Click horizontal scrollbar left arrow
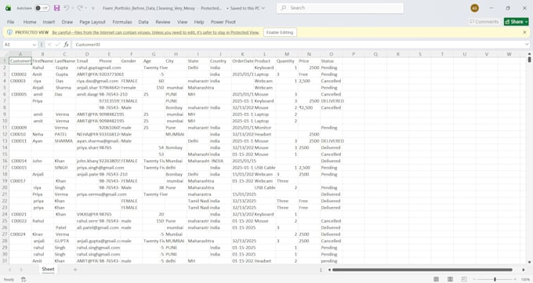Screen dimensions: 533x283 click(329, 270)
